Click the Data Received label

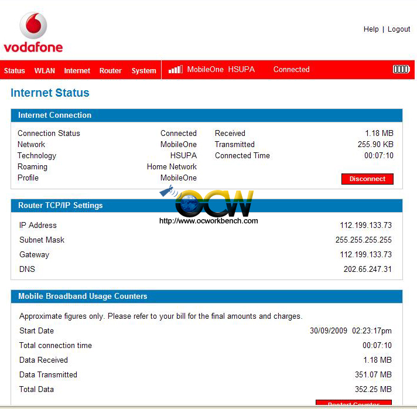(x=43, y=360)
